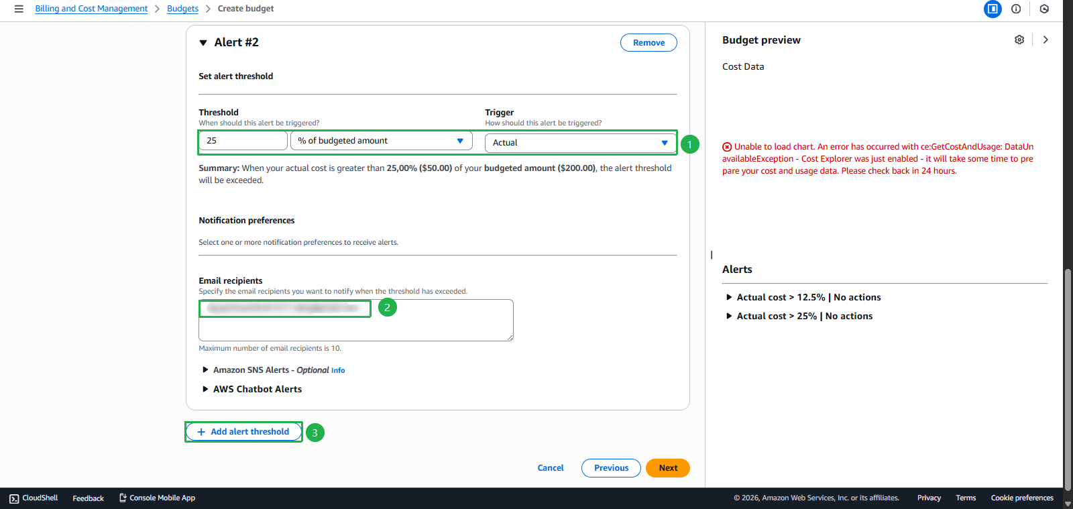The width and height of the screenshot is (1073, 509).
Task: Click the hexagon icon at top right
Action: click(1044, 9)
